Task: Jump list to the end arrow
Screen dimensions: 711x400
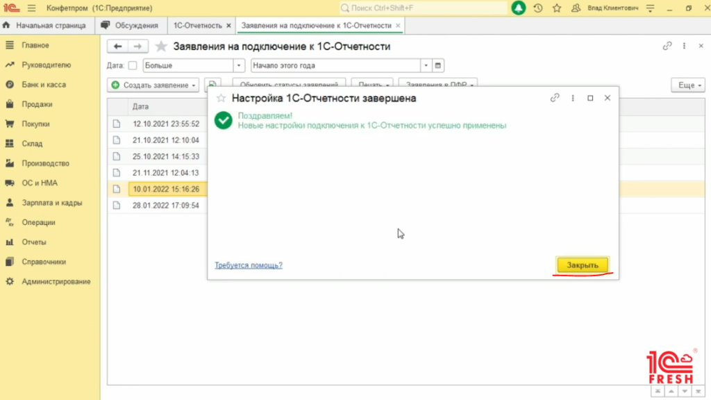Action: (699, 391)
